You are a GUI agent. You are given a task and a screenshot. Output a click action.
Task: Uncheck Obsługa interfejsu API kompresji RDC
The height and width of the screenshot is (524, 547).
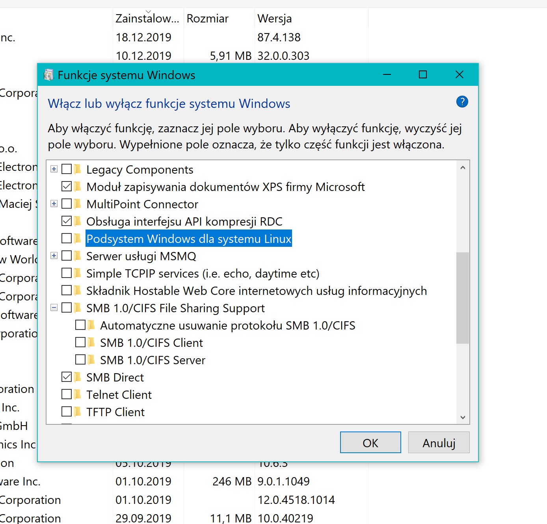coord(67,221)
